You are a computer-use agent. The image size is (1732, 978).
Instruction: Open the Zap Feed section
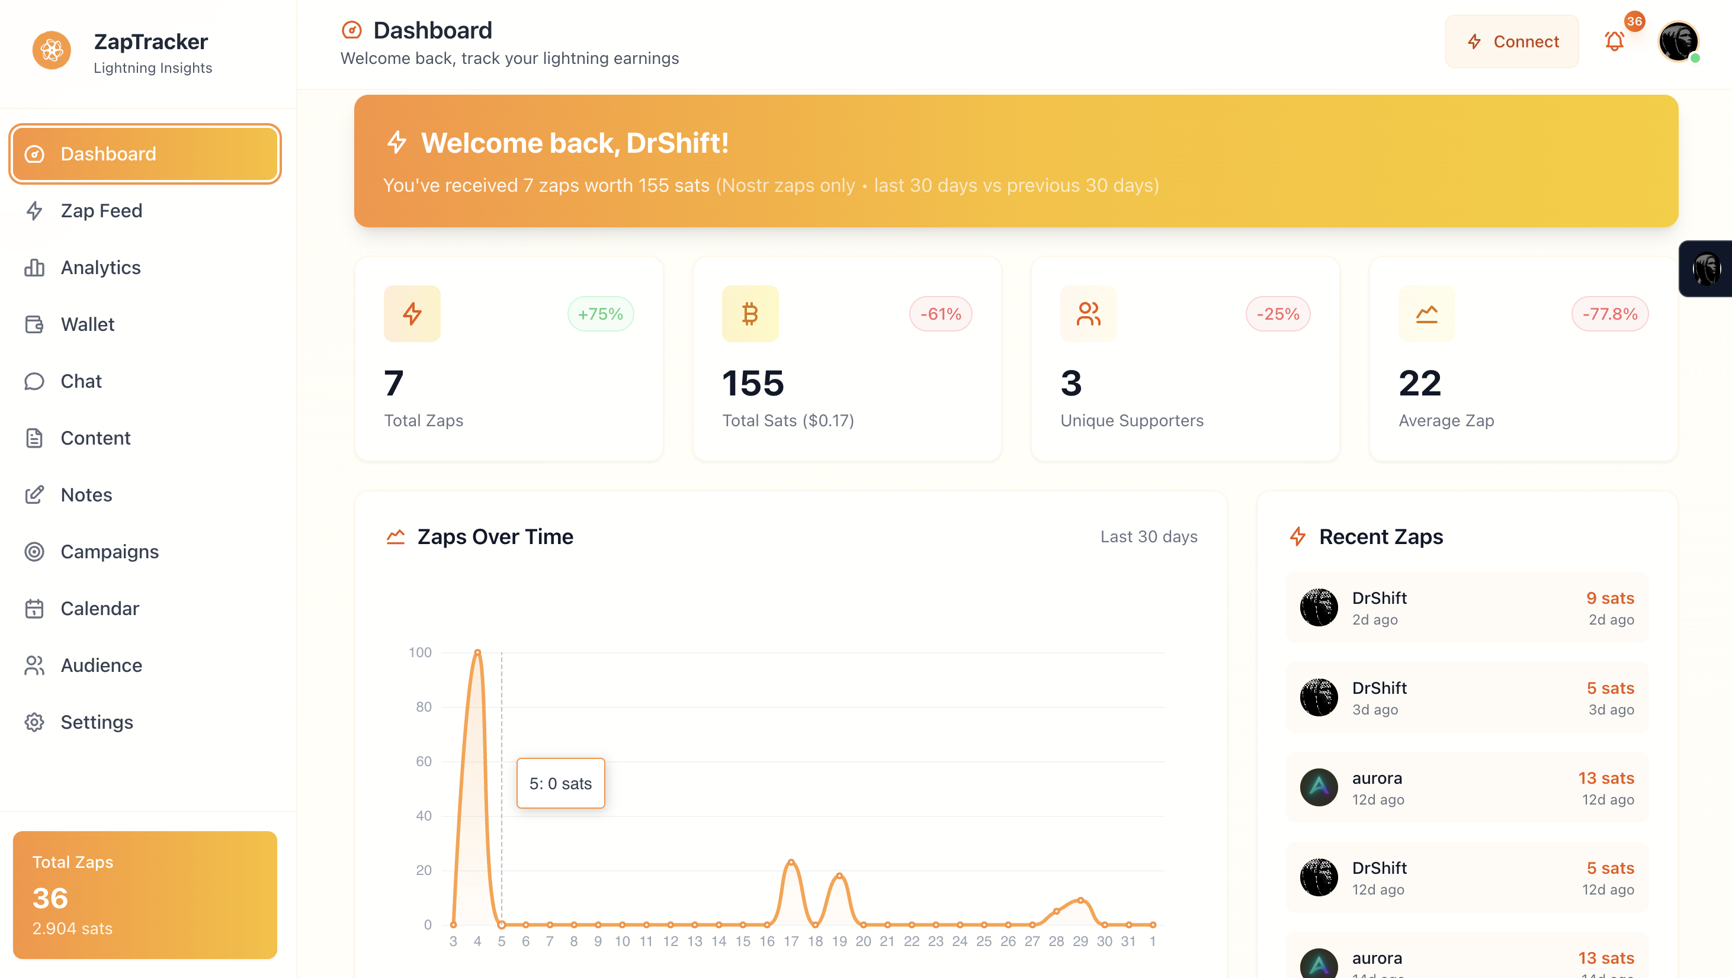coord(101,210)
